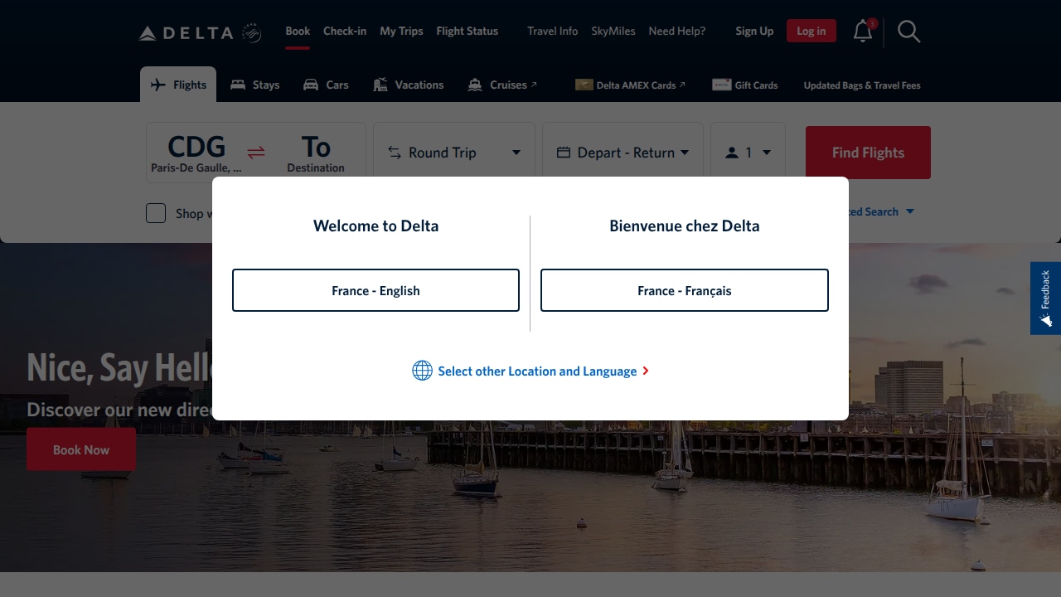Image resolution: width=1061 pixels, height=597 pixels.
Task: Open the passenger count dropdown
Action: click(x=748, y=153)
